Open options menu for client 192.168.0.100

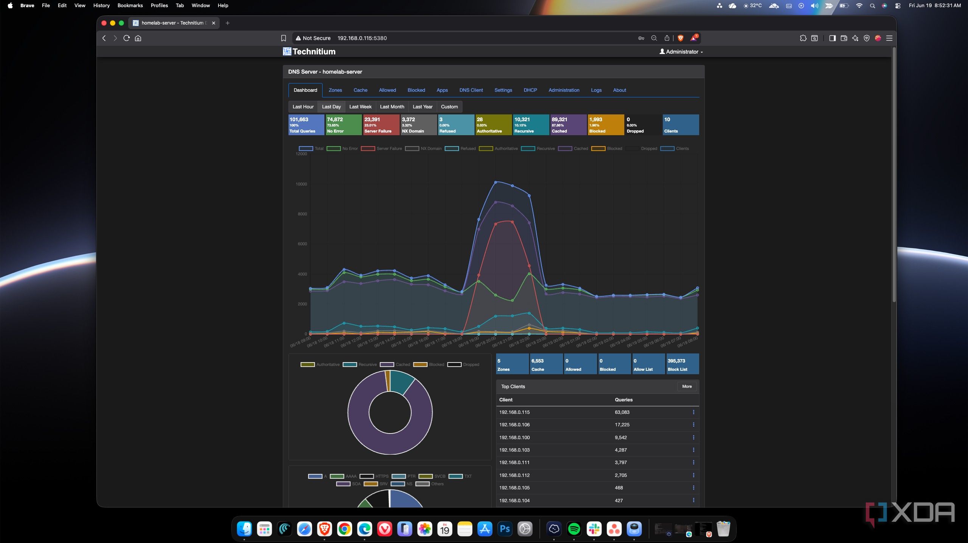[693, 438]
